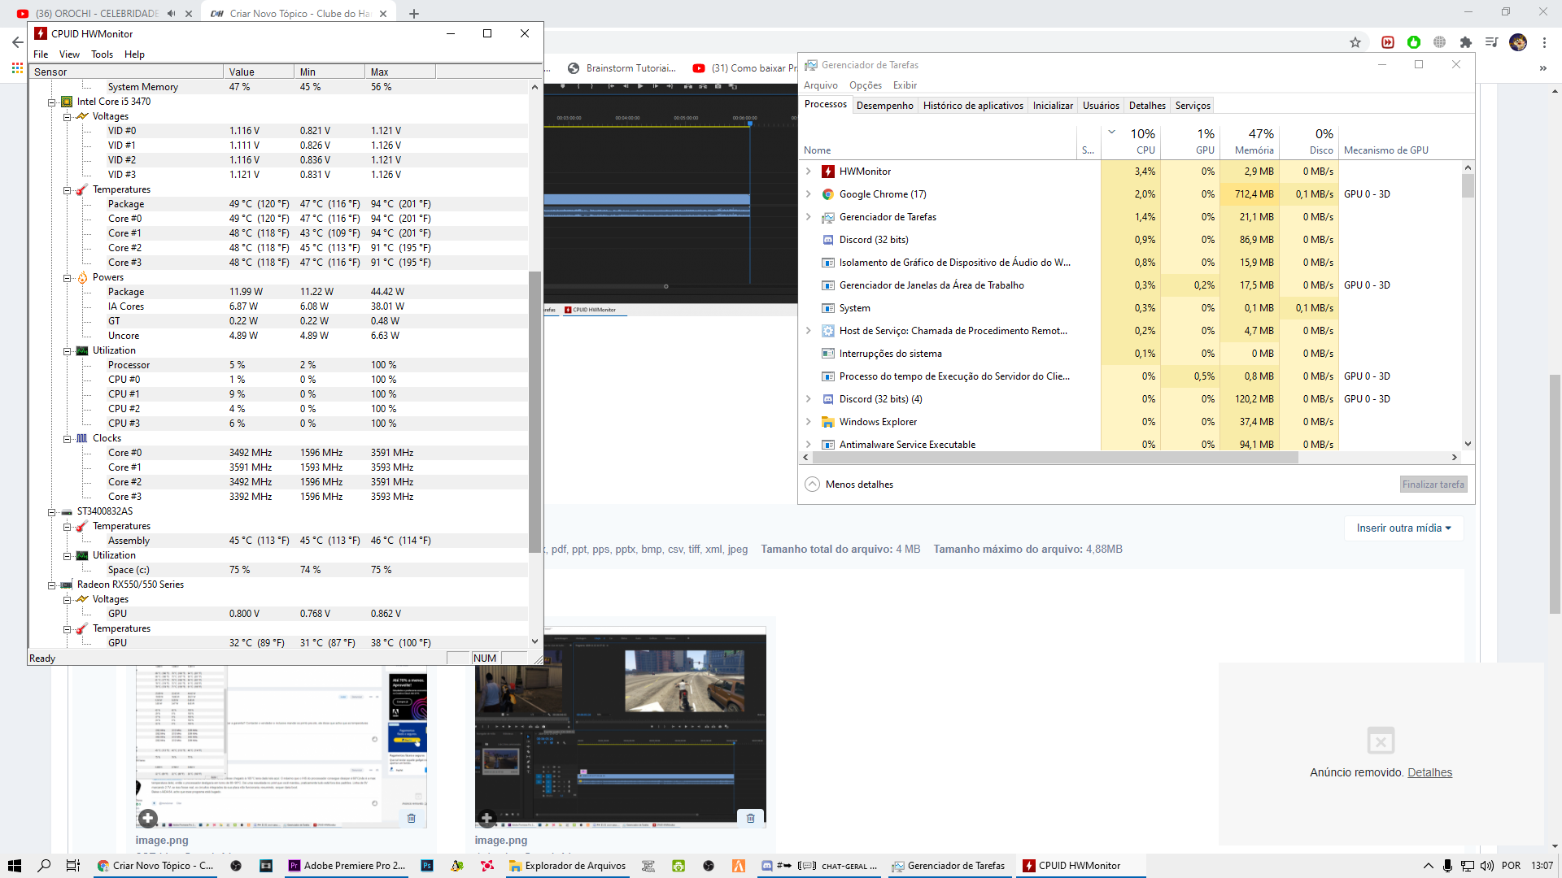Open the Chrome extensions puzzle icon

pyautogui.click(x=1466, y=42)
